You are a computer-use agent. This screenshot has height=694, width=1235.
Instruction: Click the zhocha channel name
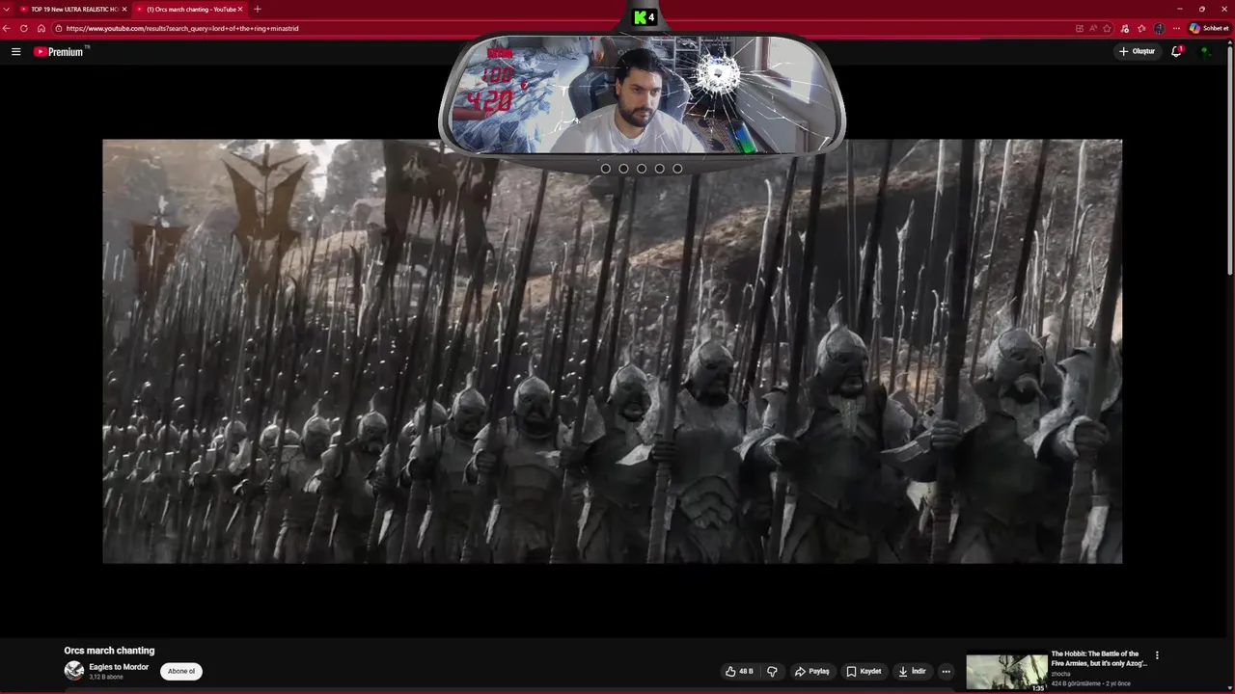[x=1060, y=674]
